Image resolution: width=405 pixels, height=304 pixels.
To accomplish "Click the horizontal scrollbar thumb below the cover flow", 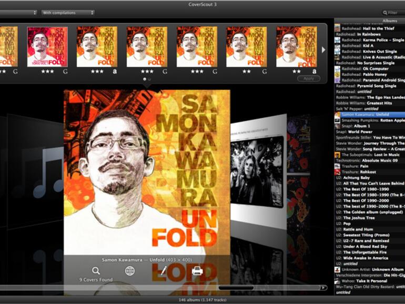I will [236, 288].
